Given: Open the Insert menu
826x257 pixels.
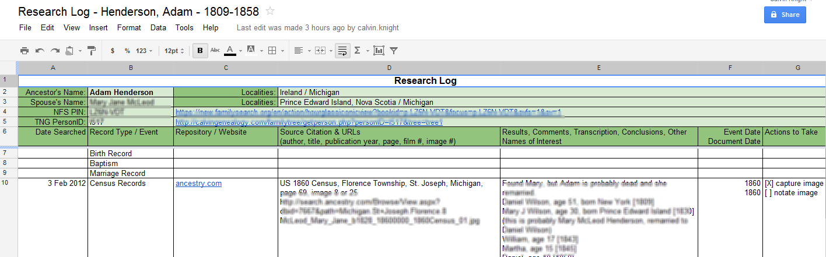Looking at the screenshot, I should coord(99,27).
